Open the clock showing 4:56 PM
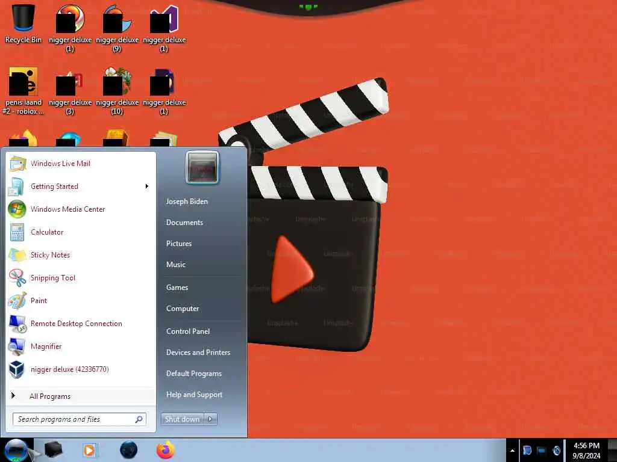The width and height of the screenshot is (617, 462). tap(586, 450)
